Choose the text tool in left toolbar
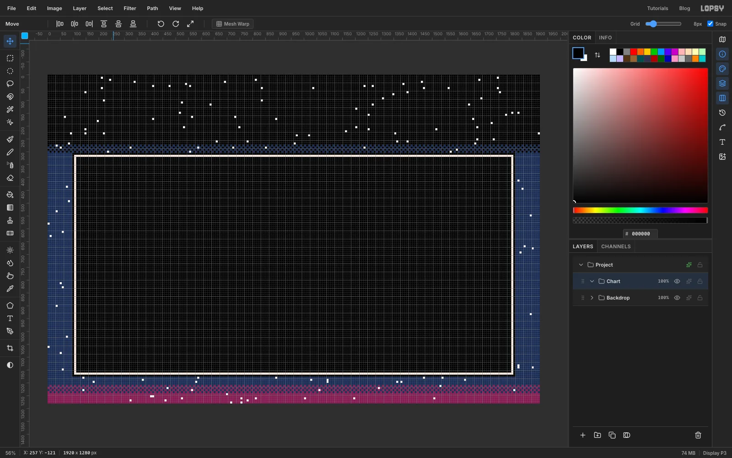The image size is (732, 458). click(10, 318)
